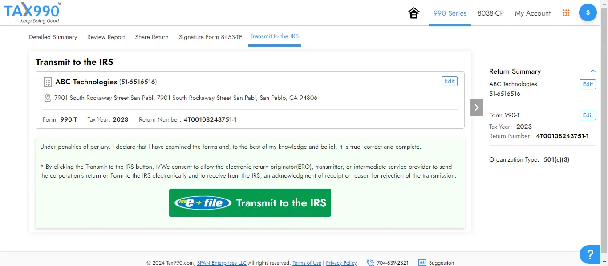Click the home dashboard icon
This screenshot has height=266, width=608.
(x=414, y=13)
